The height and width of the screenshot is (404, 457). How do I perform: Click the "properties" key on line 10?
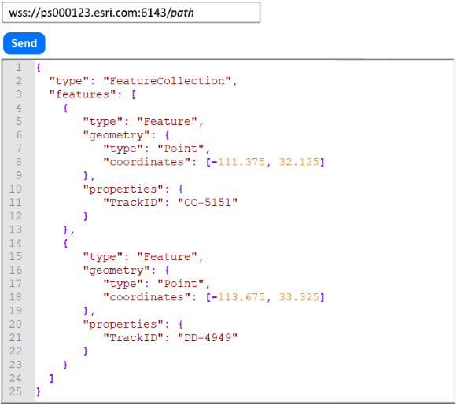pyautogui.click(x=123, y=189)
